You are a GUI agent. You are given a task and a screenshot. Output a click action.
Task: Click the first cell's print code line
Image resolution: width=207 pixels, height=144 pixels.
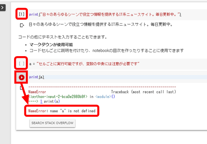coord(105,14)
